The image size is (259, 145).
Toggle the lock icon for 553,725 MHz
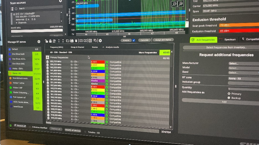point(48,61)
